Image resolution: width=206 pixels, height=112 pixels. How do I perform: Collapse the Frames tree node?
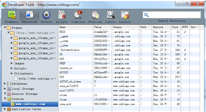point(5,28)
